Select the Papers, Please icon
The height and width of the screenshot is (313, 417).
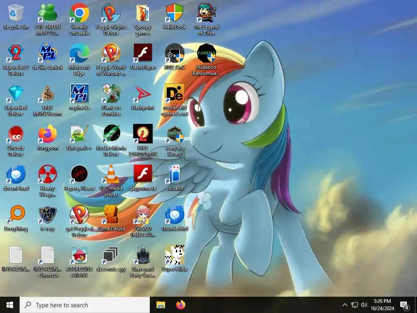79,174
